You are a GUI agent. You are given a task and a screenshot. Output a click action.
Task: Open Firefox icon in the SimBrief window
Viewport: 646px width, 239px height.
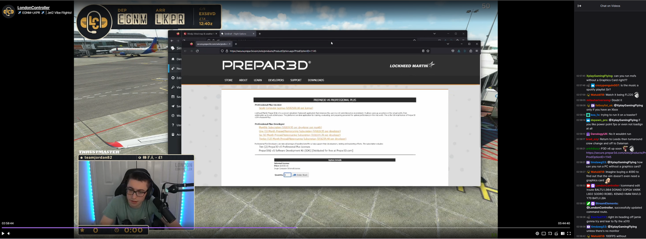[x=178, y=34]
